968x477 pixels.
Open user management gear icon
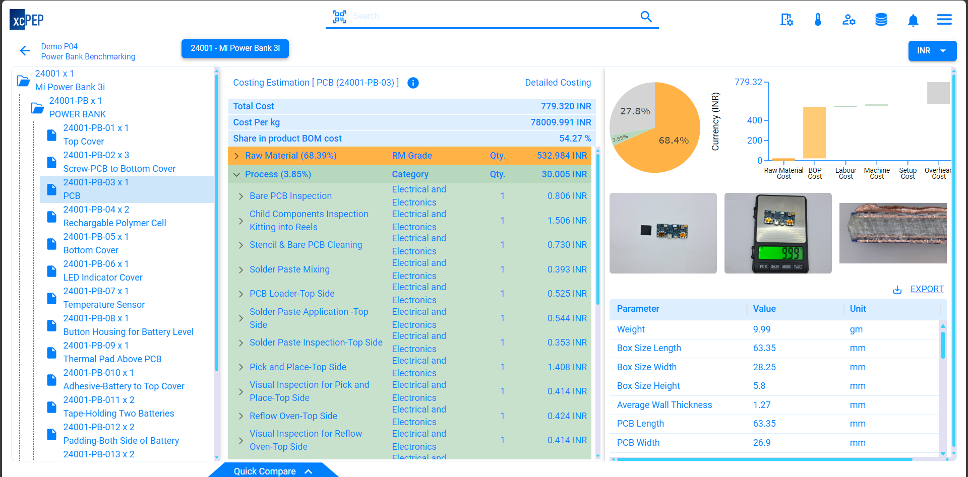pyautogui.click(x=849, y=20)
